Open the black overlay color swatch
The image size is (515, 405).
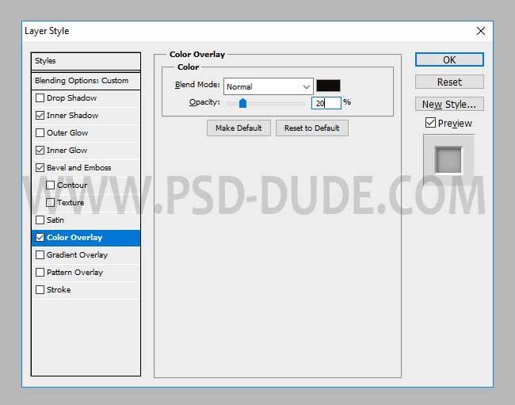(x=328, y=86)
